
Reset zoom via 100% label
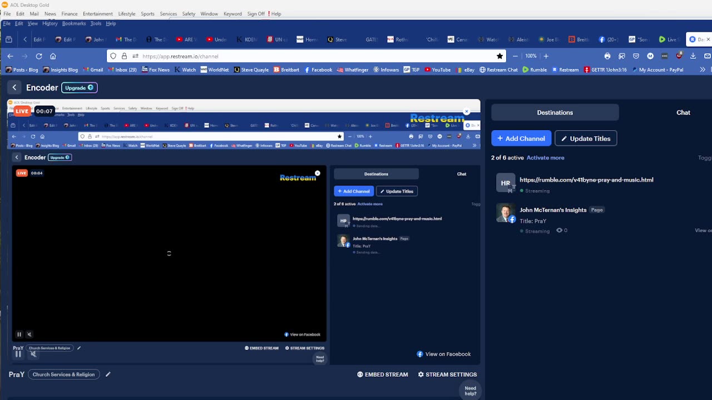[x=531, y=56]
